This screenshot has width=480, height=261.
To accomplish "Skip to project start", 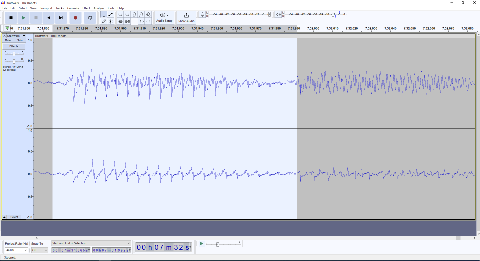I will [x=48, y=18].
